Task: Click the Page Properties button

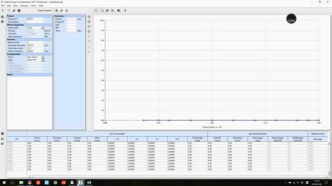Action: (44, 11)
